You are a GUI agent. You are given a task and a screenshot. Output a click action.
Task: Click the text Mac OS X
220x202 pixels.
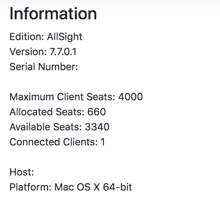[x=77, y=187]
